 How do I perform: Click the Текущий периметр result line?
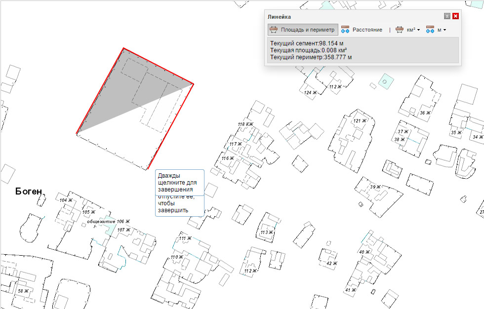[311, 57]
